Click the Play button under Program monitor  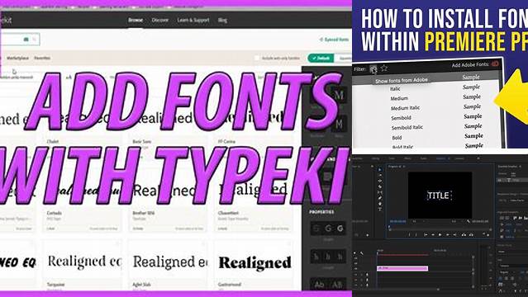tap(440, 235)
